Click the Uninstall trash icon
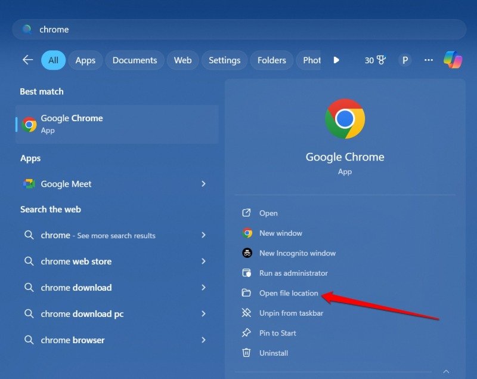 [x=246, y=353]
